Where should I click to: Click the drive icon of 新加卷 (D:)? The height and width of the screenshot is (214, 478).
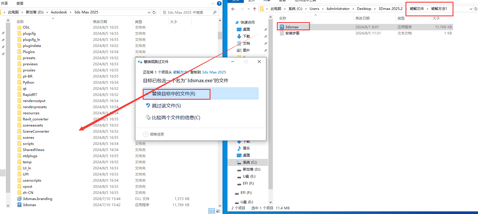coord(239,169)
